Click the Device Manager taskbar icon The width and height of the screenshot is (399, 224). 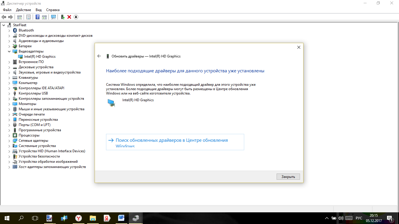[x=136, y=218]
